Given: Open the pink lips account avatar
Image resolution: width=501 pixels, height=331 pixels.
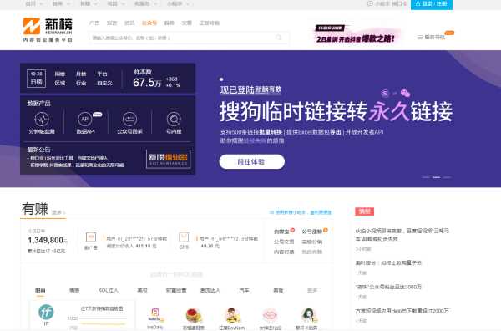Looking at the screenshot, I should click(270, 315).
